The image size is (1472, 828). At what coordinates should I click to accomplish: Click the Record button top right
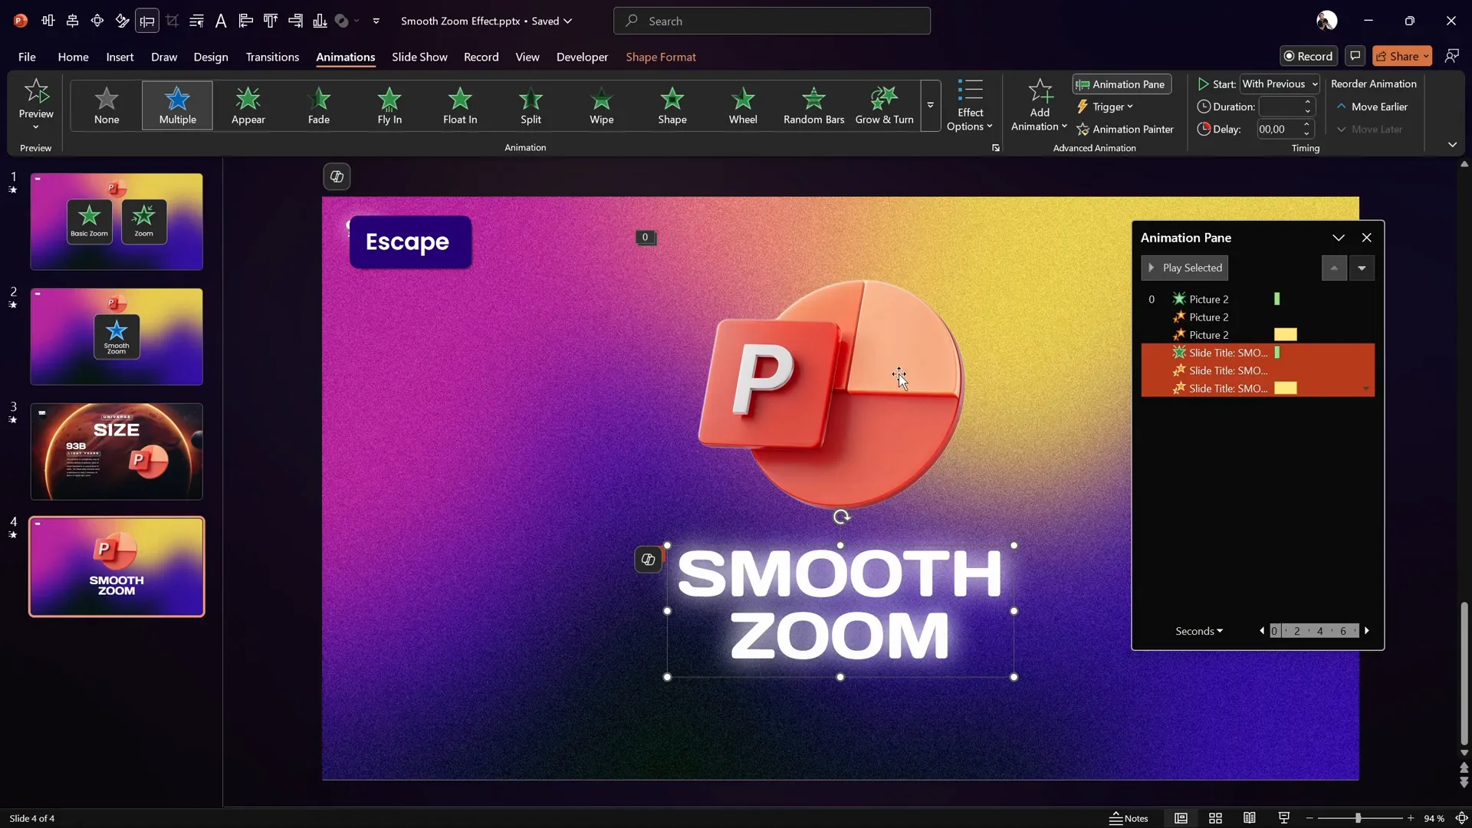1309,56
